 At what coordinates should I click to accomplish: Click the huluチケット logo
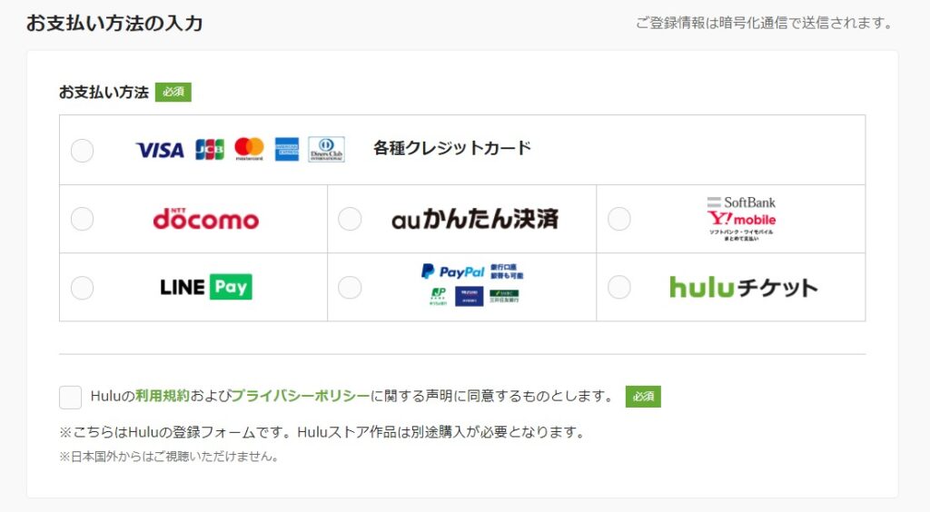point(744,288)
